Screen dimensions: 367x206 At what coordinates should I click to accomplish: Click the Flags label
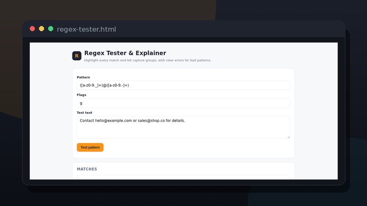(x=82, y=95)
